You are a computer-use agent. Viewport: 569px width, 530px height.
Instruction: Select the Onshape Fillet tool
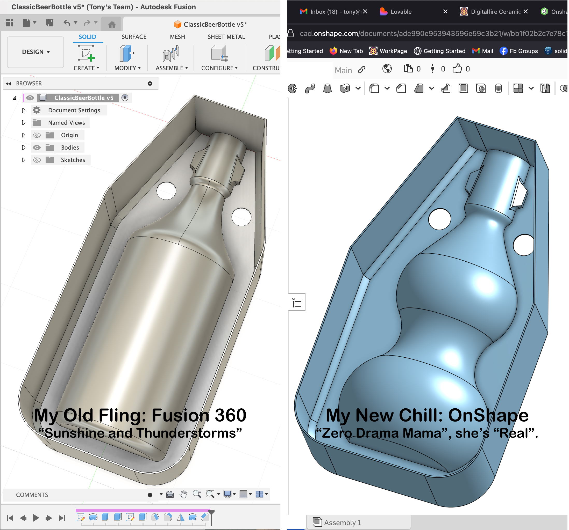click(x=374, y=88)
